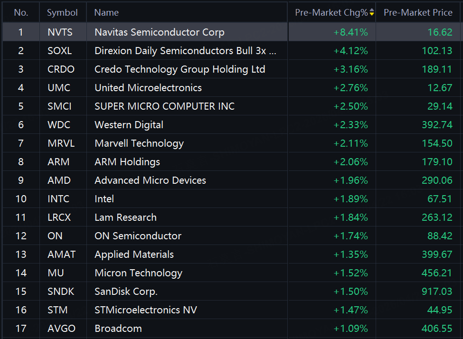Click the Symbol column header
Viewport: 463px width, 339px height.
[62, 13]
